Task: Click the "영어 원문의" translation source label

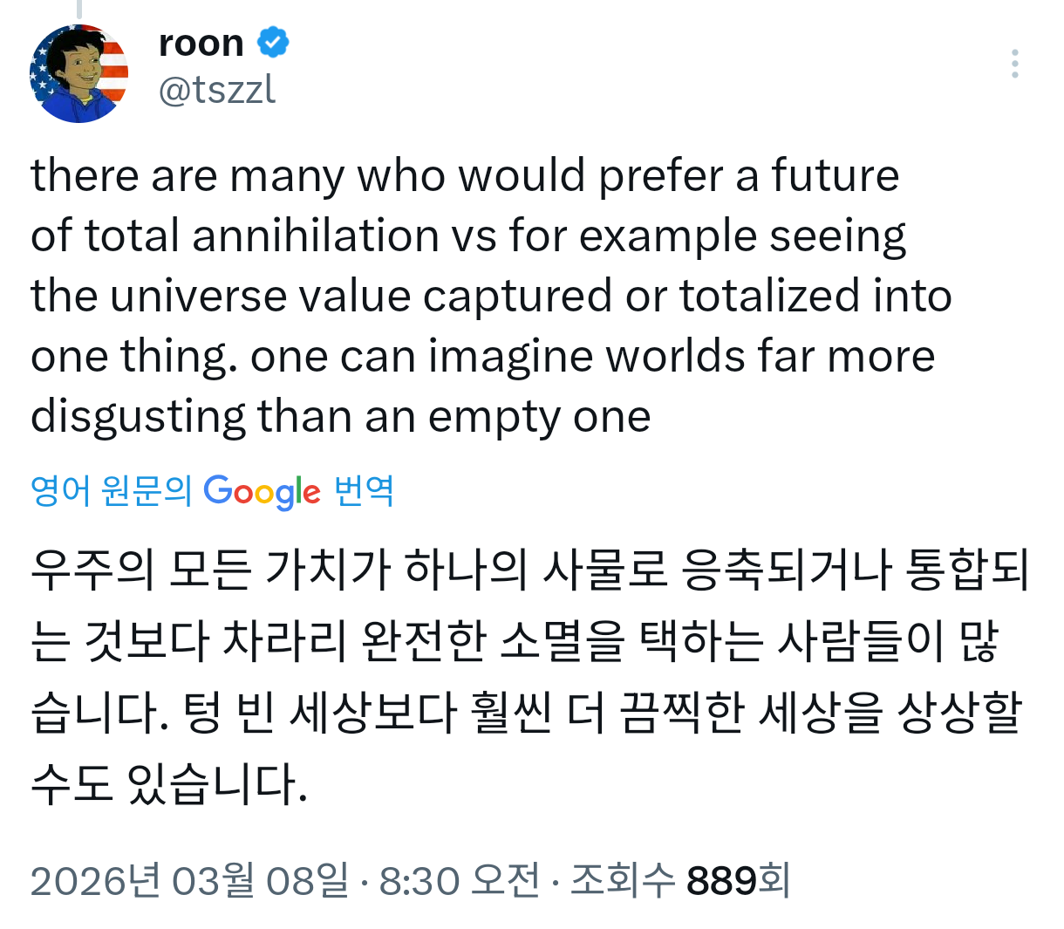Action: coord(111,490)
